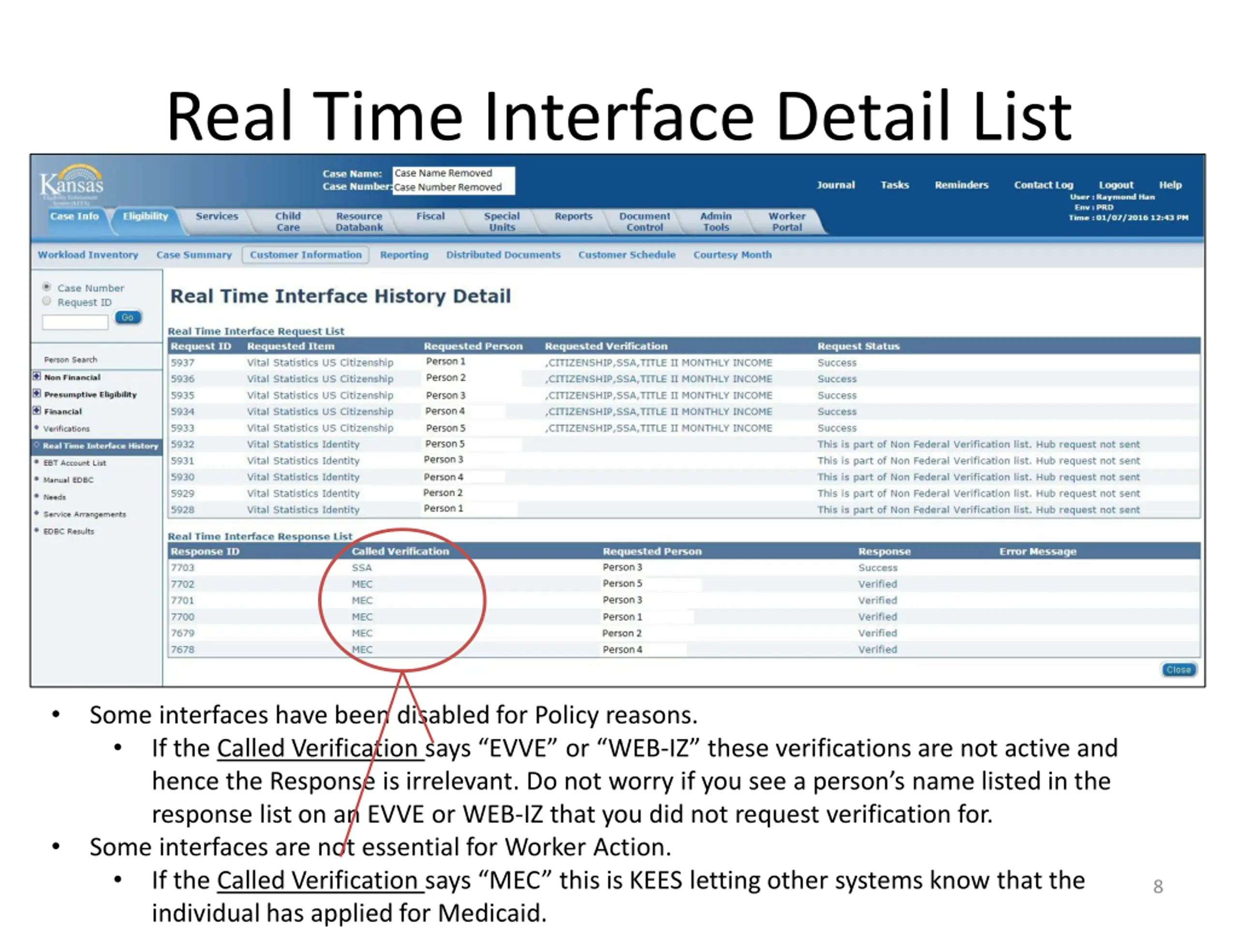Open the Fiscal tab
The image size is (1238, 929).
430,216
